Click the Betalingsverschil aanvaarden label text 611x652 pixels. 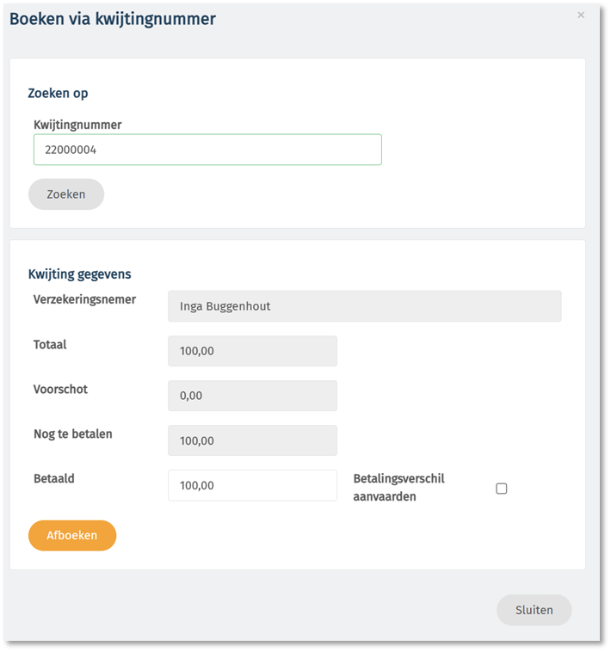399,488
